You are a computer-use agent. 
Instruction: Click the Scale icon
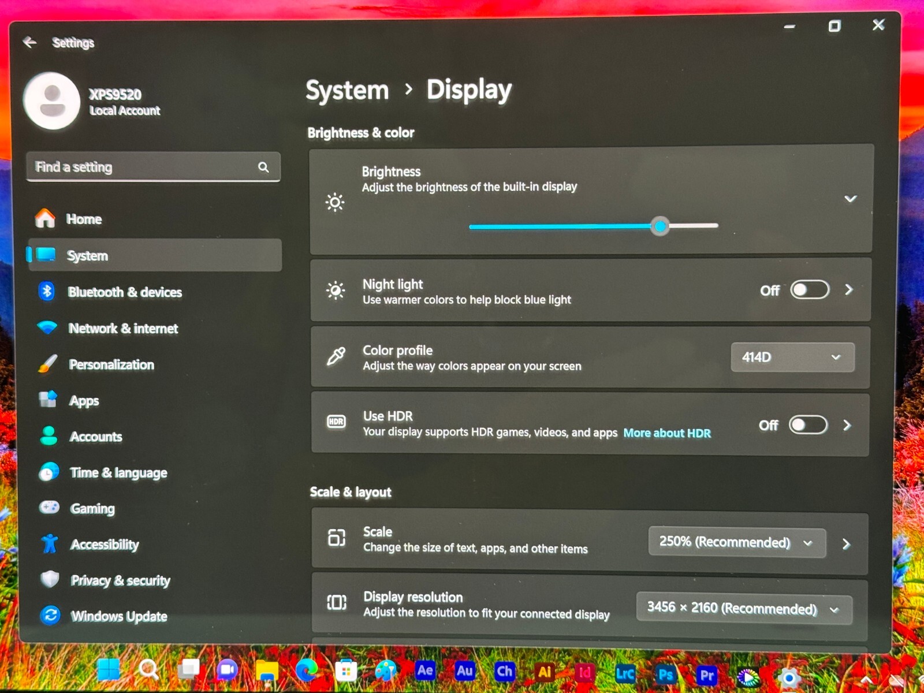337,538
